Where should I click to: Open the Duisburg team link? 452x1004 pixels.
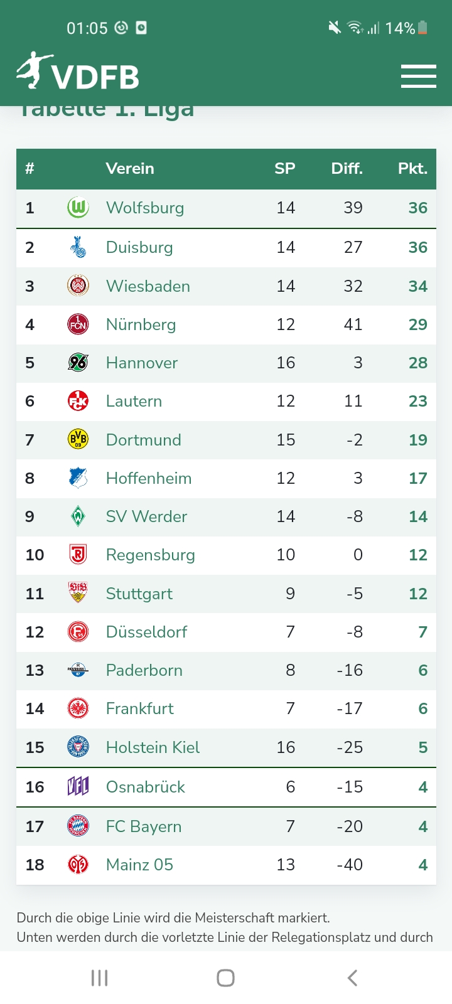(139, 247)
